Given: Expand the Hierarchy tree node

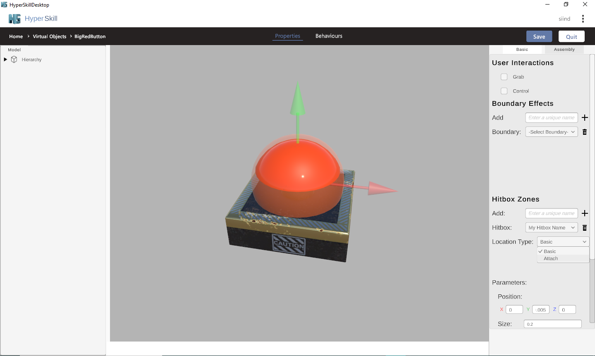Looking at the screenshot, I should pos(5,60).
